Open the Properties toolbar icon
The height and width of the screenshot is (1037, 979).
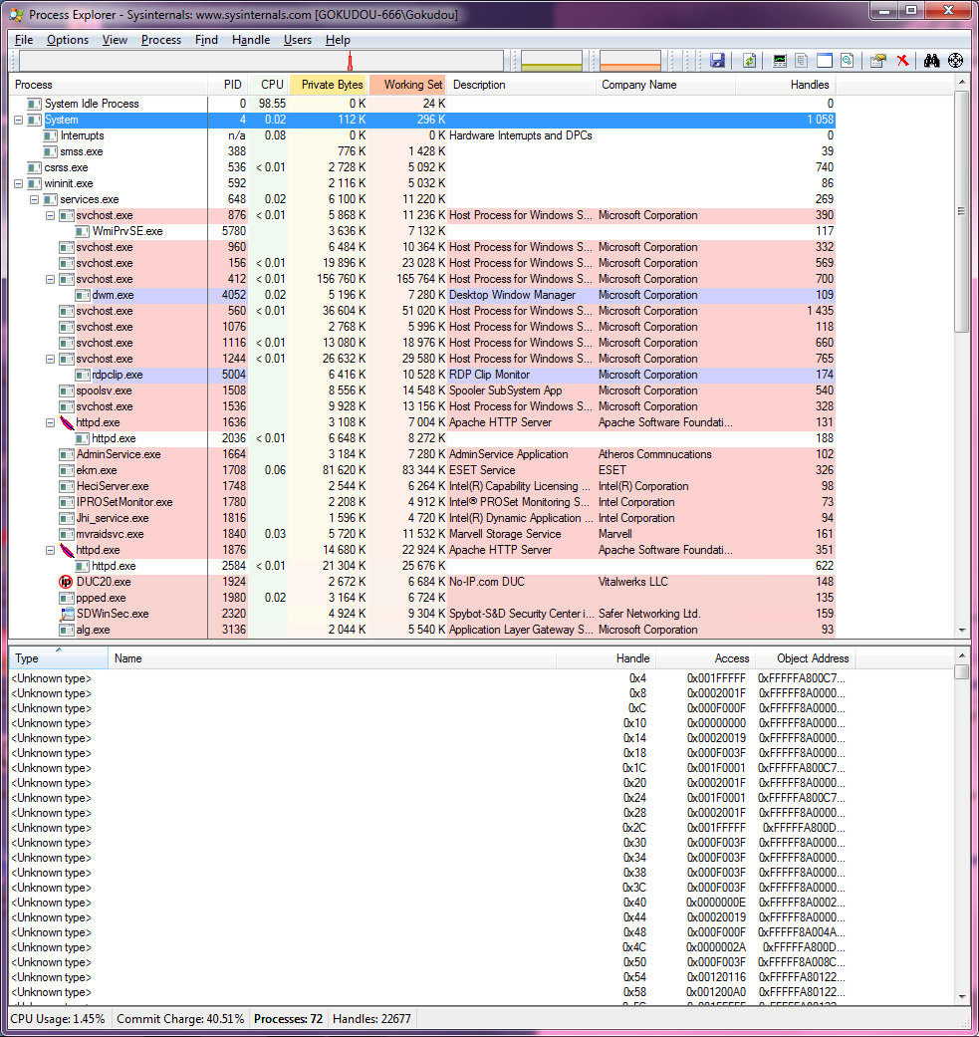[878, 61]
